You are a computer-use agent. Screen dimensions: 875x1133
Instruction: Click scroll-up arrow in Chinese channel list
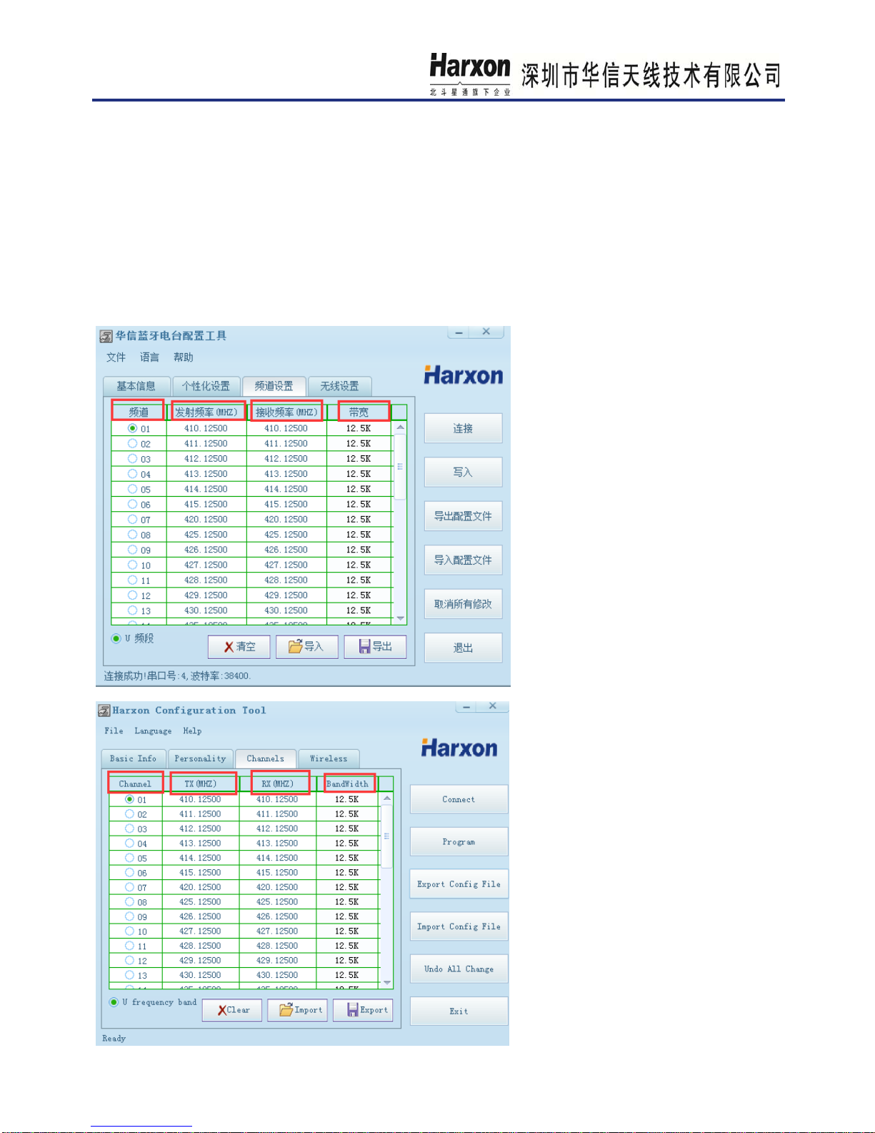coord(400,427)
